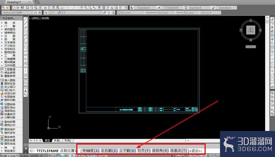Toggle layer freeze sun icon

pyautogui.click(x=53, y=12)
